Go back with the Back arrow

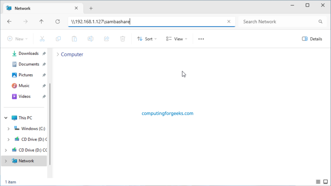[x=9, y=22]
